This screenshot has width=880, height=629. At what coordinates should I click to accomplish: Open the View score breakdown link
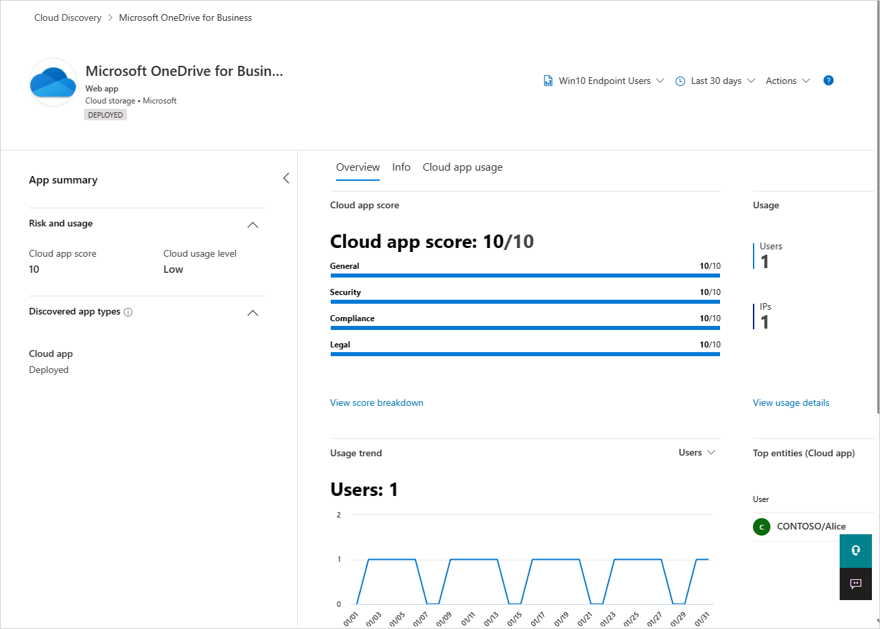pos(376,403)
